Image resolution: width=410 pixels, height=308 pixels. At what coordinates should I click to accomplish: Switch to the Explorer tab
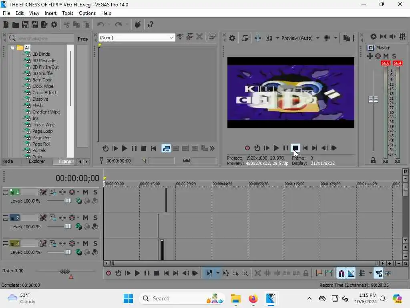[37, 161]
